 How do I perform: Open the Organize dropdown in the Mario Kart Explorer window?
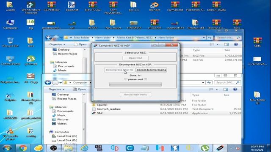point(57,44)
